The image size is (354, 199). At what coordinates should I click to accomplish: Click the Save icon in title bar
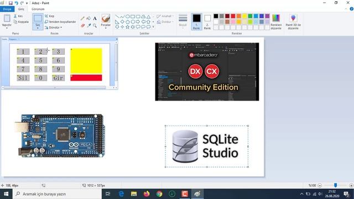[x=11, y=3]
